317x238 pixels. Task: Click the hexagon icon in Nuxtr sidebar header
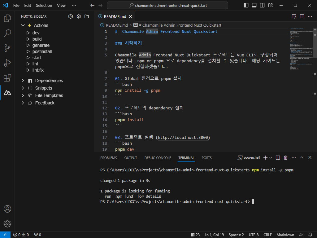71,16
